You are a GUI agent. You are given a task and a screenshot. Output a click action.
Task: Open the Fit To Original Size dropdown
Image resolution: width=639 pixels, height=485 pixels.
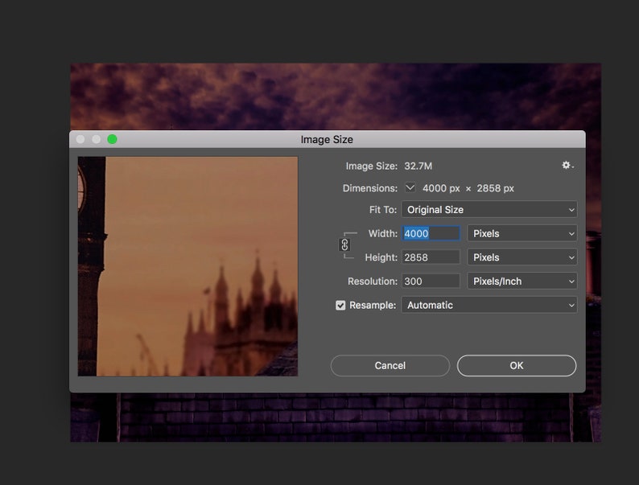point(489,210)
